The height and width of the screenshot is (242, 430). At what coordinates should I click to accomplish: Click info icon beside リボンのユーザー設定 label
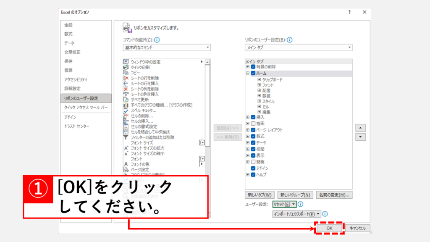pyautogui.click(x=290, y=40)
